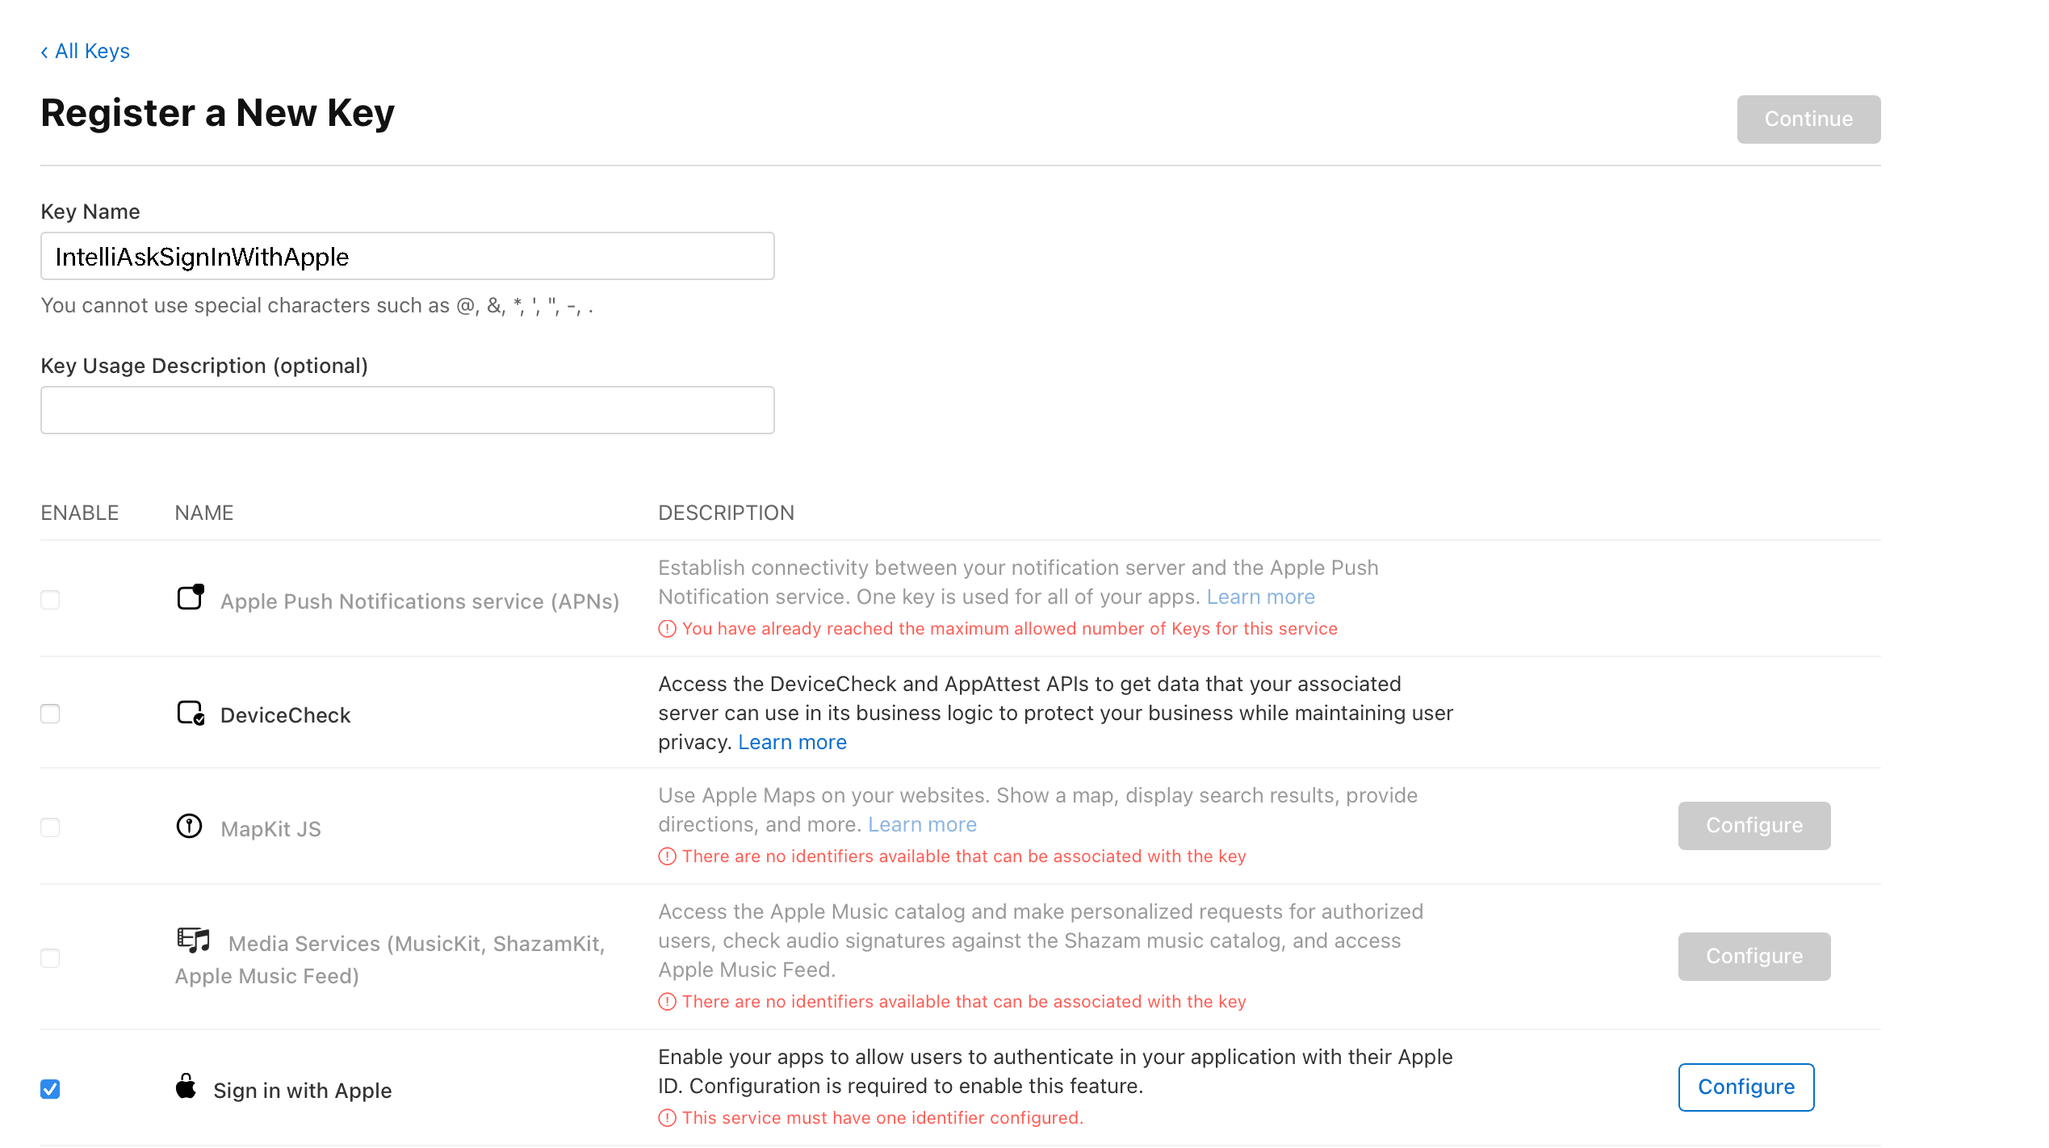This screenshot has height=1148, width=2049.
Task: Click the Key Name label
Action: click(90, 212)
